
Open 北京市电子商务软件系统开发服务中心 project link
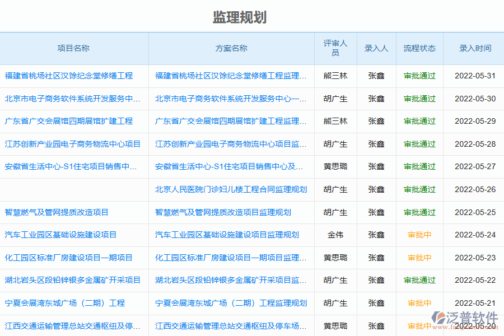(72, 99)
